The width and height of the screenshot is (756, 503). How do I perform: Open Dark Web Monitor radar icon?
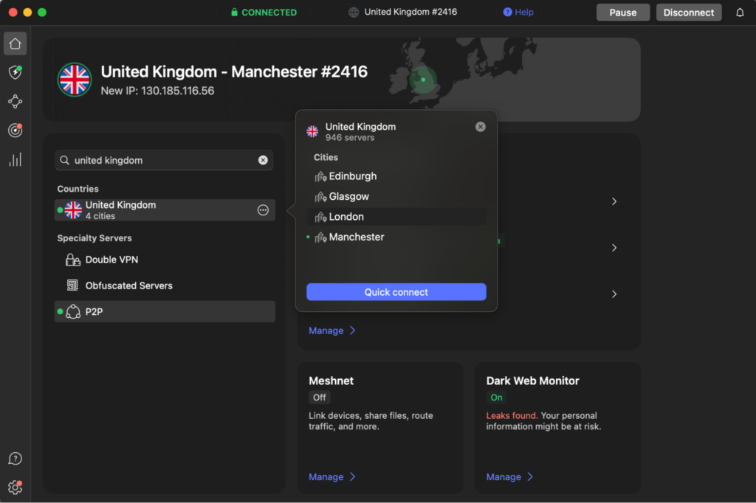click(15, 130)
